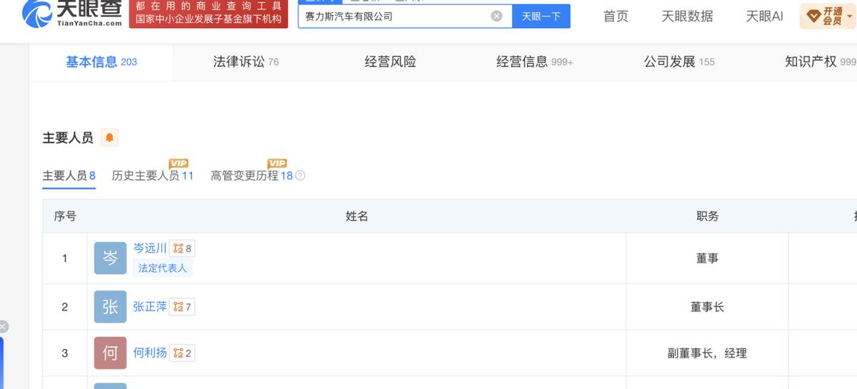Click row number 3 cell
Screen dimensions: 857x389
pos(65,353)
